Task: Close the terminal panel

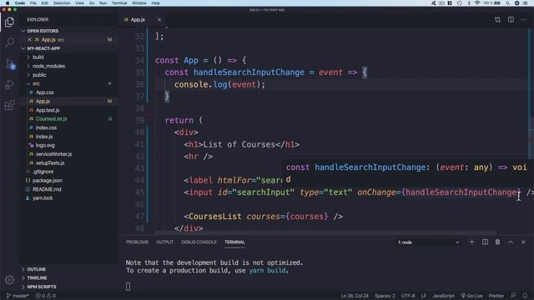Action: (523, 242)
